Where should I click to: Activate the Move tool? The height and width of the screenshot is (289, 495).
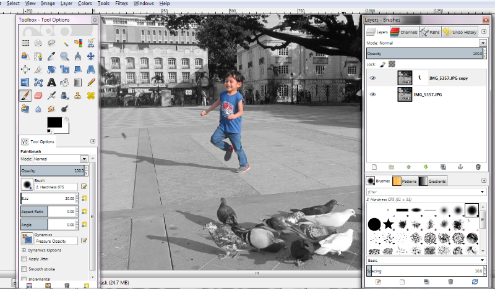coord(91,56)
